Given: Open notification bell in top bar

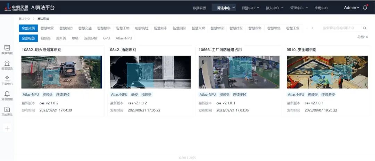Looking at the screenshot, I should pos(365,8).
